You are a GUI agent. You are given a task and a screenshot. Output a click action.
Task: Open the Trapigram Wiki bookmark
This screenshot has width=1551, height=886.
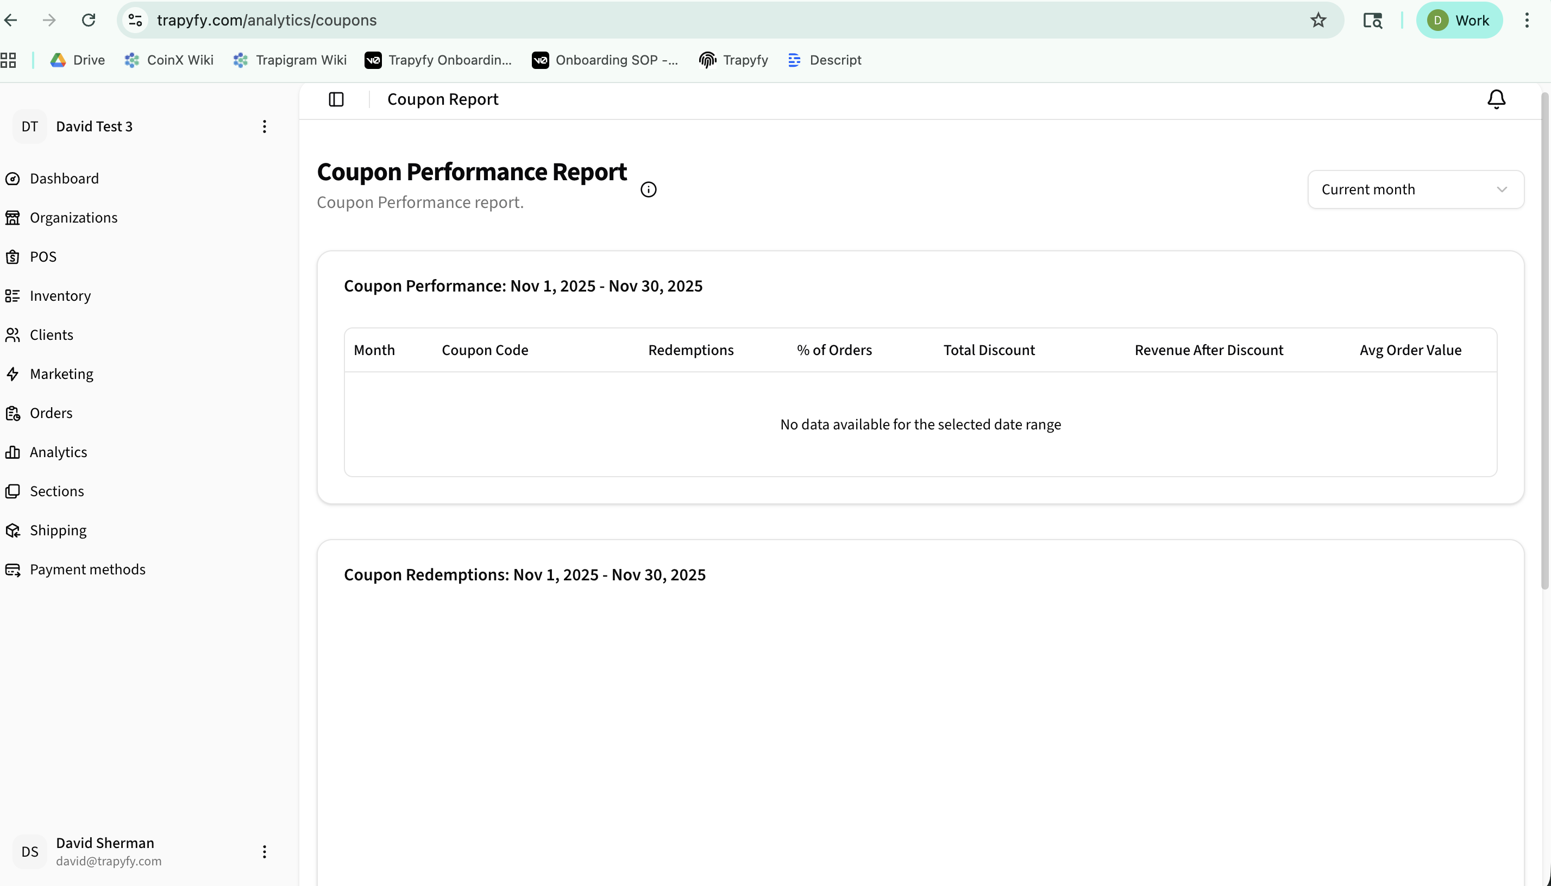point(290,60)
